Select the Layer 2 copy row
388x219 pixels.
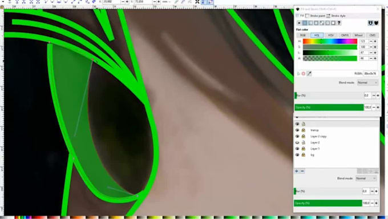(337, 136)
